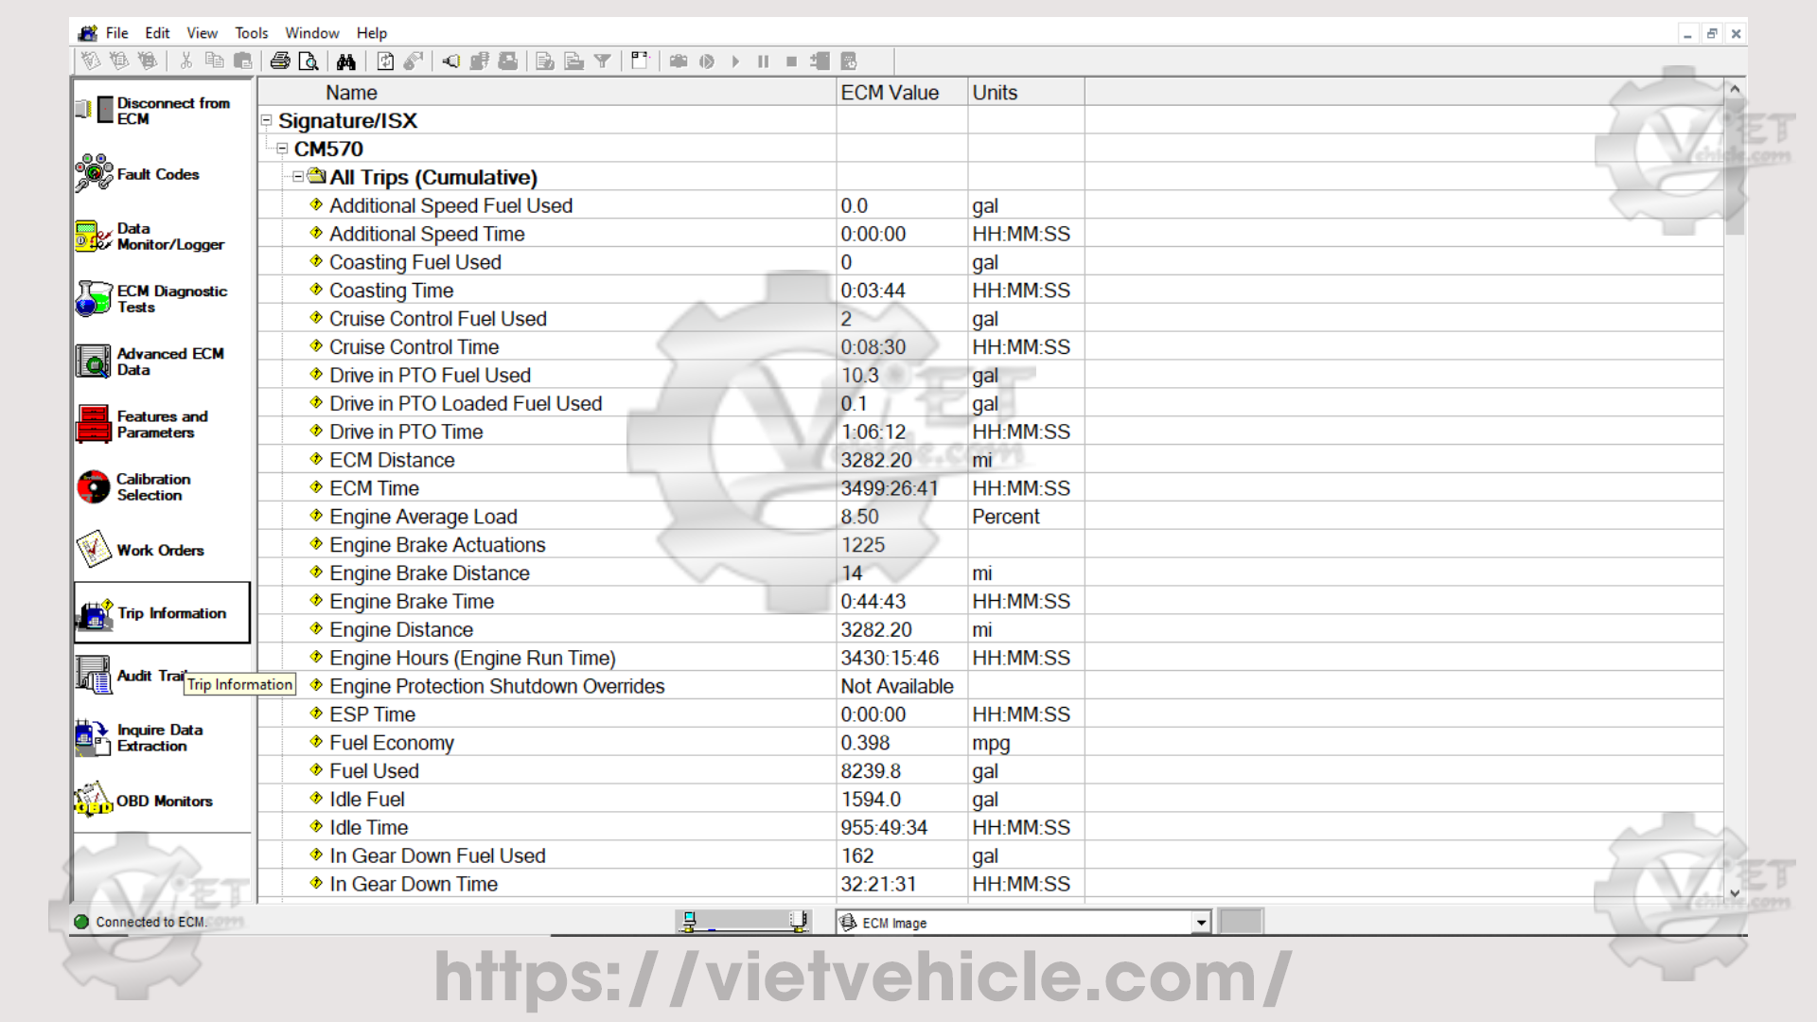Select the Fuel Economy row
Screen dimensions: 1817x1022
pyautogui.click(x=391, y=743)
